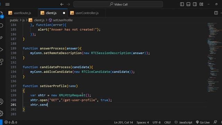Screen dimensions: 222x125
Task: Click the js folder breadcrumb
Action: coord(24,20)
